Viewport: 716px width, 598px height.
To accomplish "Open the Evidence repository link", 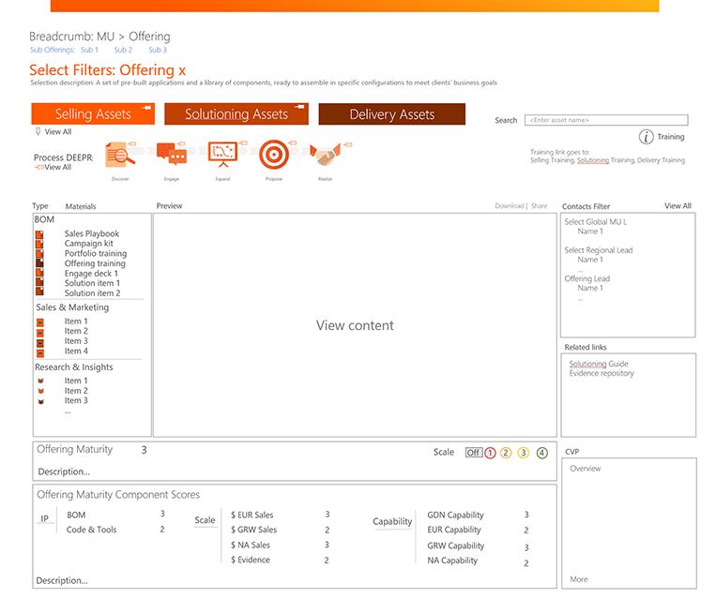I will tap(602, 373).
